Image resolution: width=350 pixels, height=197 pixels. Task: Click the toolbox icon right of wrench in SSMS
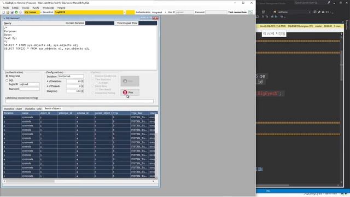[x=323, y=12]
